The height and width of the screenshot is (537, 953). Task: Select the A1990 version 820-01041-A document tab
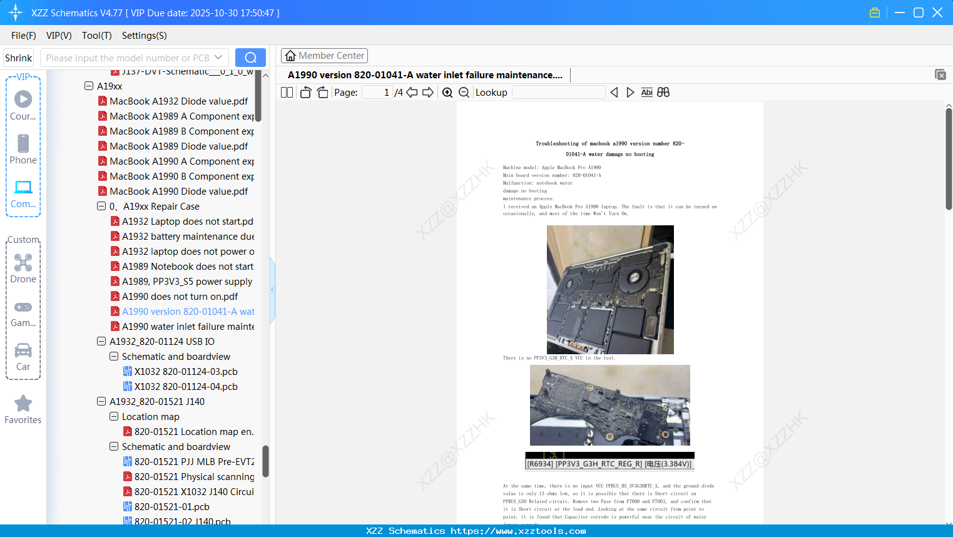[426, 75]
